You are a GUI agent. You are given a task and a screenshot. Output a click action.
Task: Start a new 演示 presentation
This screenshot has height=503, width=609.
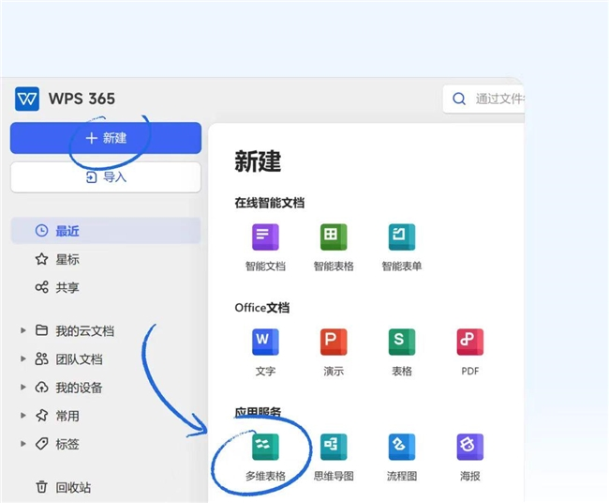click(333, 343)
